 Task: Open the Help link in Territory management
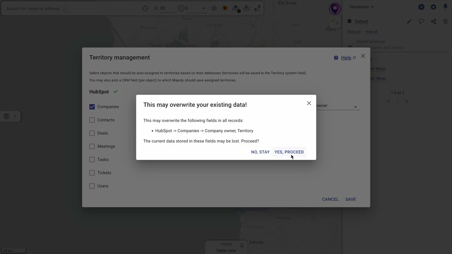346,58
